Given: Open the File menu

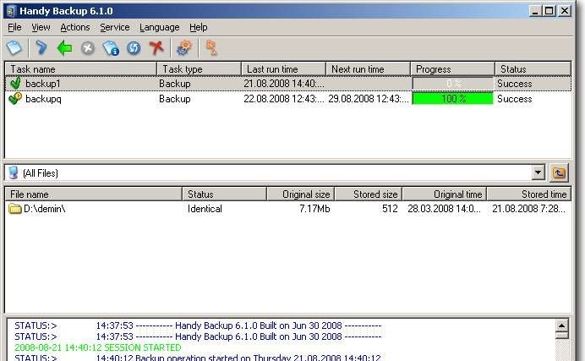Looking at the screenshot, I should pyautogui.click(x=14, y=27).
